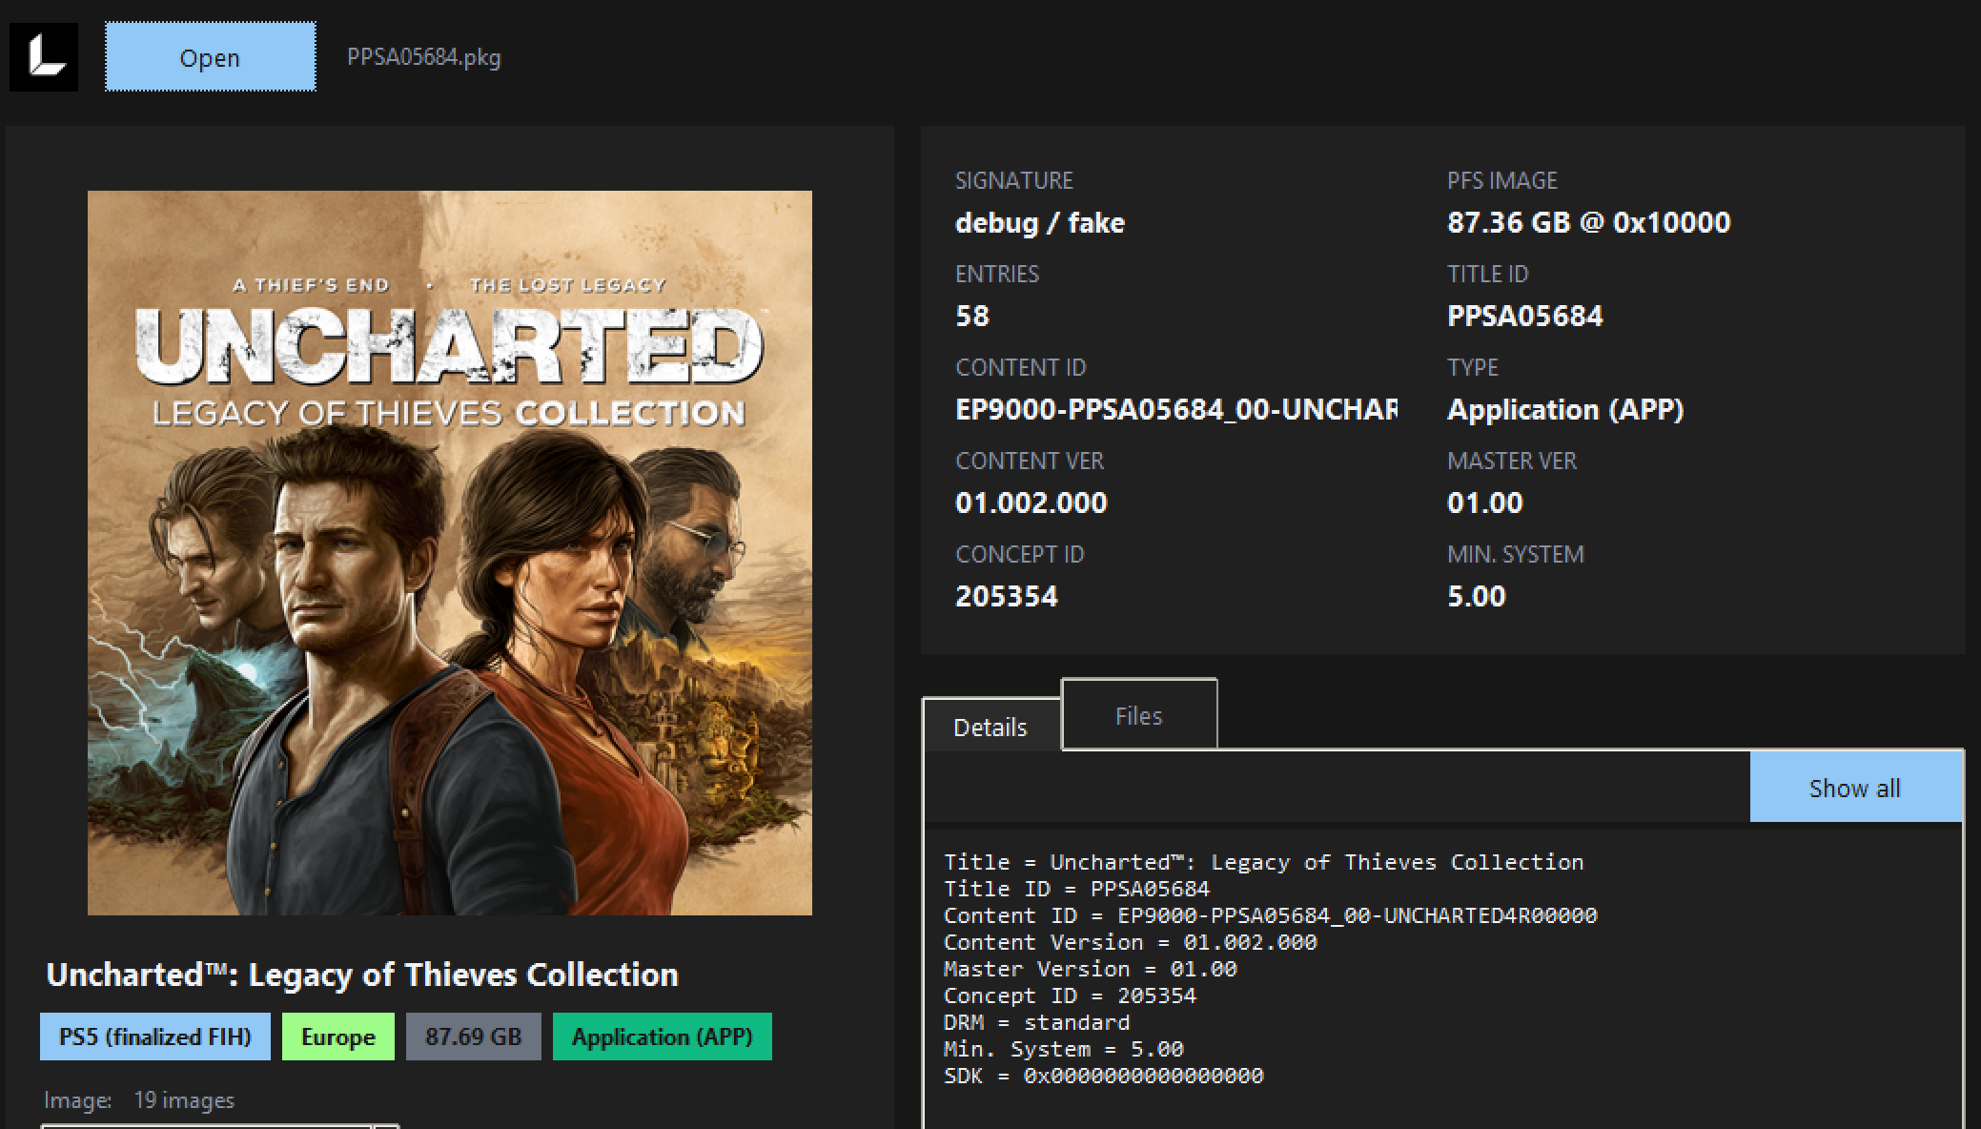The height and width of the screenshot is (1129, 1981).
Task: Click the 'DRM = standard' line
Action: [1036, 1022]
